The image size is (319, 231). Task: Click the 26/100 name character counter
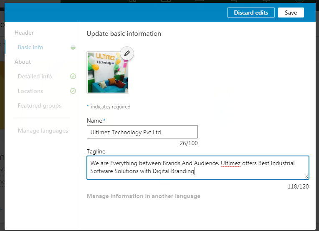(x=189, y=143)
